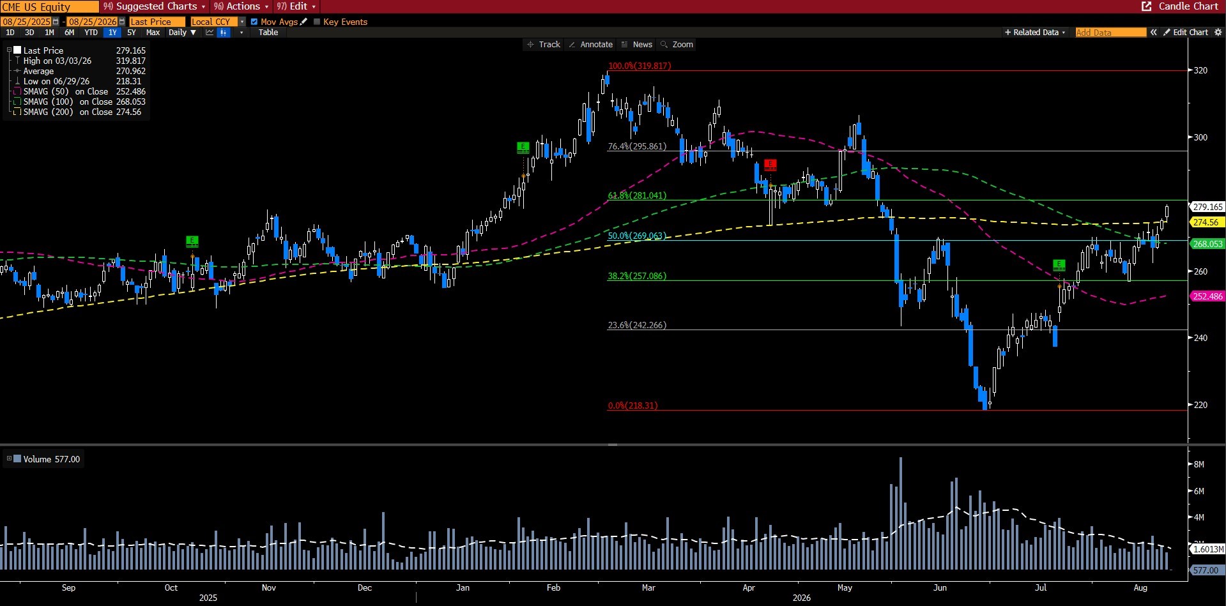Screen dimensions: 1226x606
Task: Click the red earnings marker in April
Action: (770, 165)
